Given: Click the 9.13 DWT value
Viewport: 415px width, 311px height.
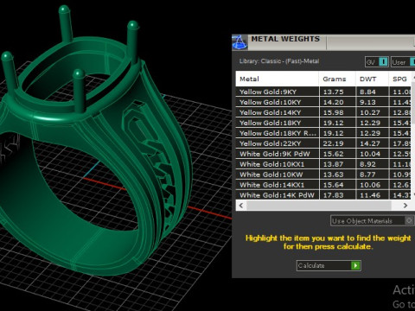Looking at the screenshot, I should click(367, 102).
